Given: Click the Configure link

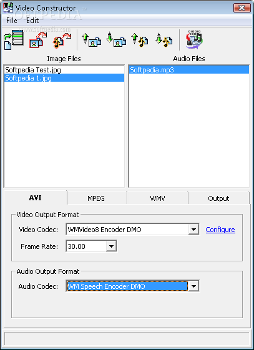Looking at the screenshot, I should click(x=220, y=230).
